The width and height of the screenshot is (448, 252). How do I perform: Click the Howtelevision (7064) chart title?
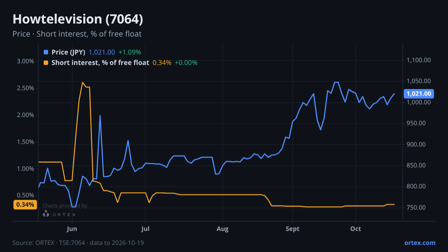pos(78,19)
